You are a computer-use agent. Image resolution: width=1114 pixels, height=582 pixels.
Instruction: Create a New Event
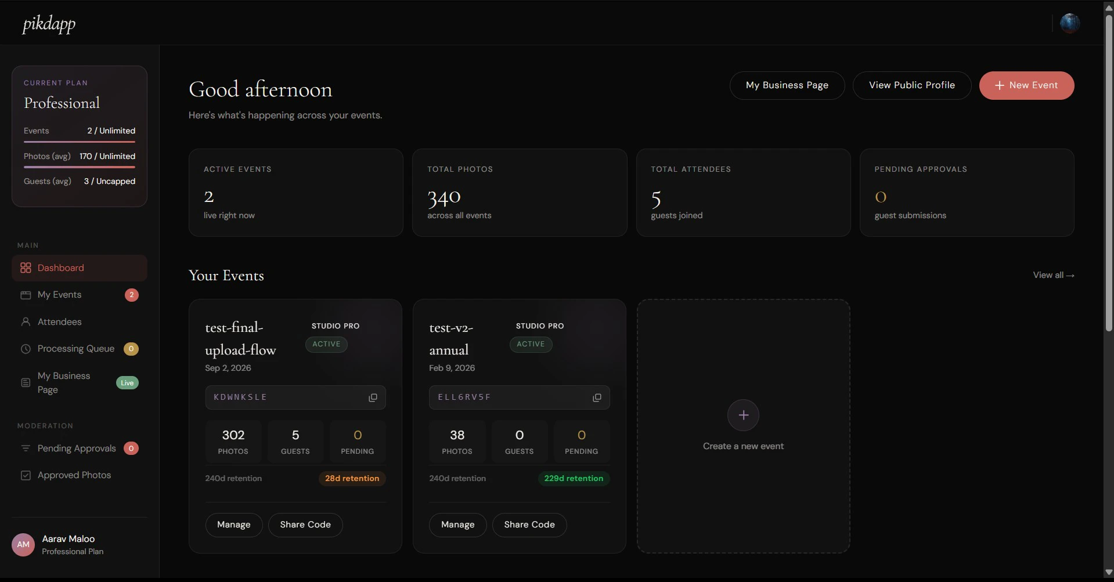(1026, 85)
